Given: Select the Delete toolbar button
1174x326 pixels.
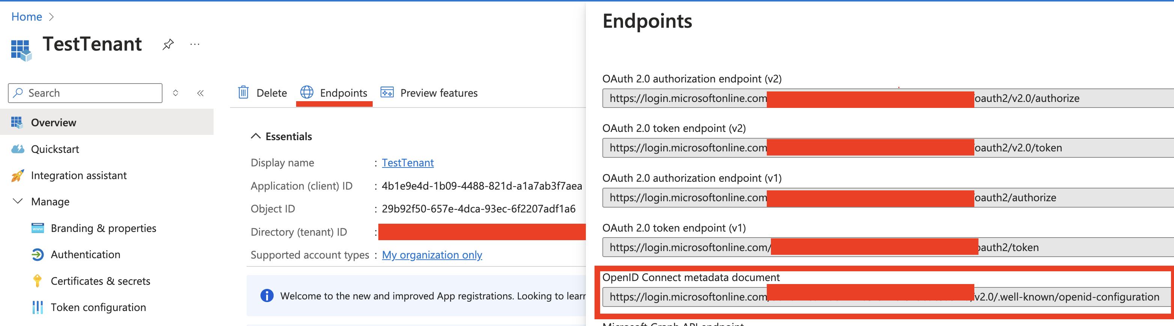Looking at the screenshot, I should pos(262,93).
